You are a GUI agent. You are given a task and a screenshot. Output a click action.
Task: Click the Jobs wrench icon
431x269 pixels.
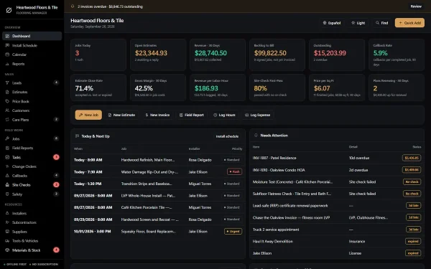click(7, 138)
